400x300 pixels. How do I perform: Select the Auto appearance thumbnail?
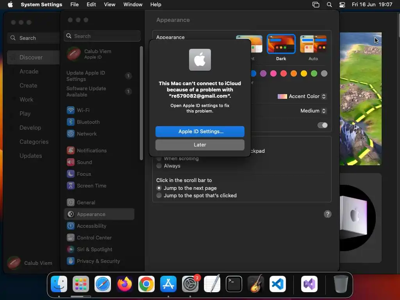click(x=313, y=44)
